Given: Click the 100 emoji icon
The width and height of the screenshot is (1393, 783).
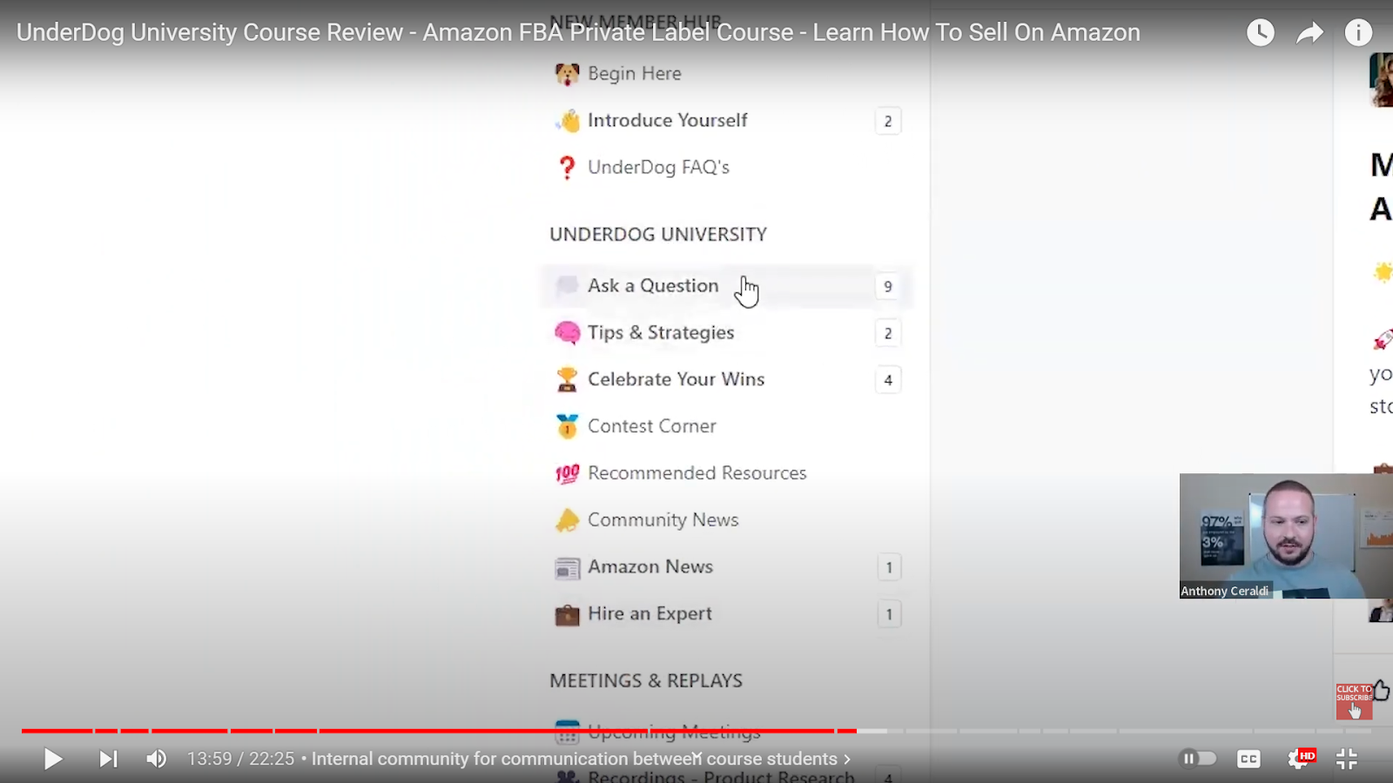Looking at the screenshot, I should pyautogui.click(x=567, y=473).
